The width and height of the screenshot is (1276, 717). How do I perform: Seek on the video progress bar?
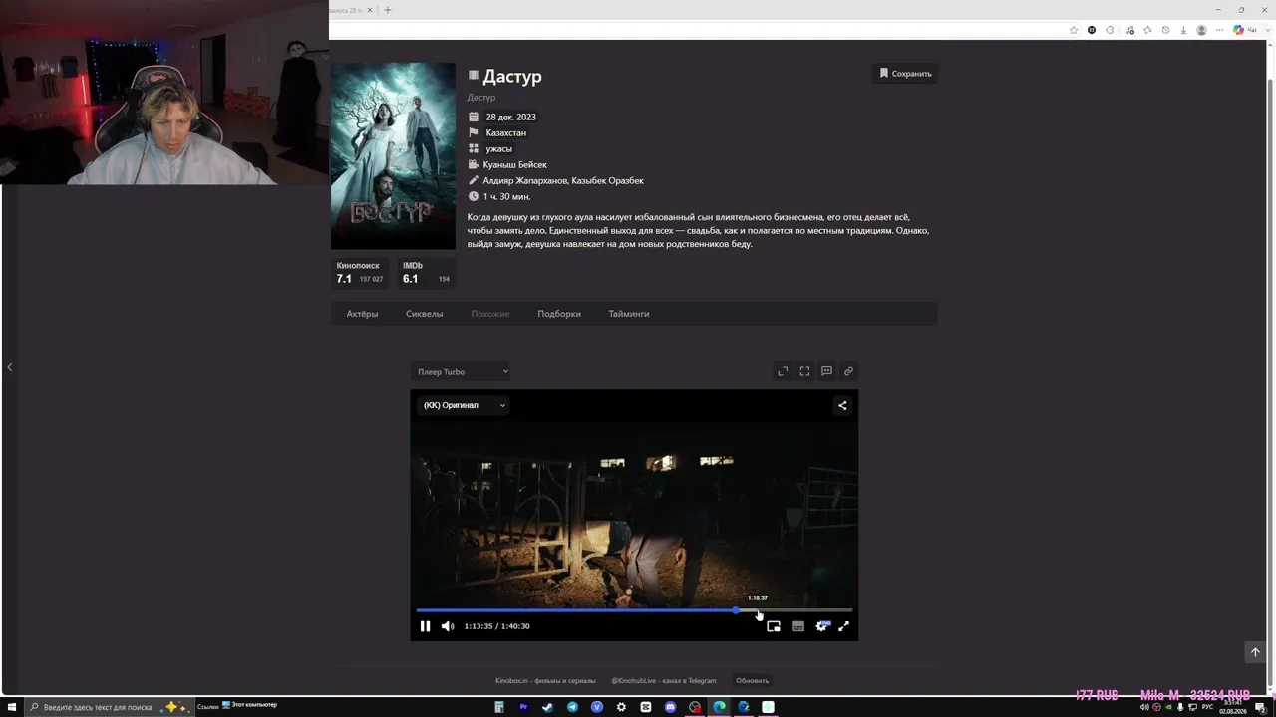[634, 610]
